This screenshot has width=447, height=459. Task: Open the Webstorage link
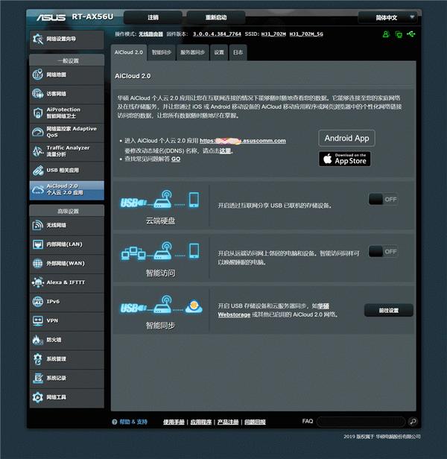(x=234, y=314)
